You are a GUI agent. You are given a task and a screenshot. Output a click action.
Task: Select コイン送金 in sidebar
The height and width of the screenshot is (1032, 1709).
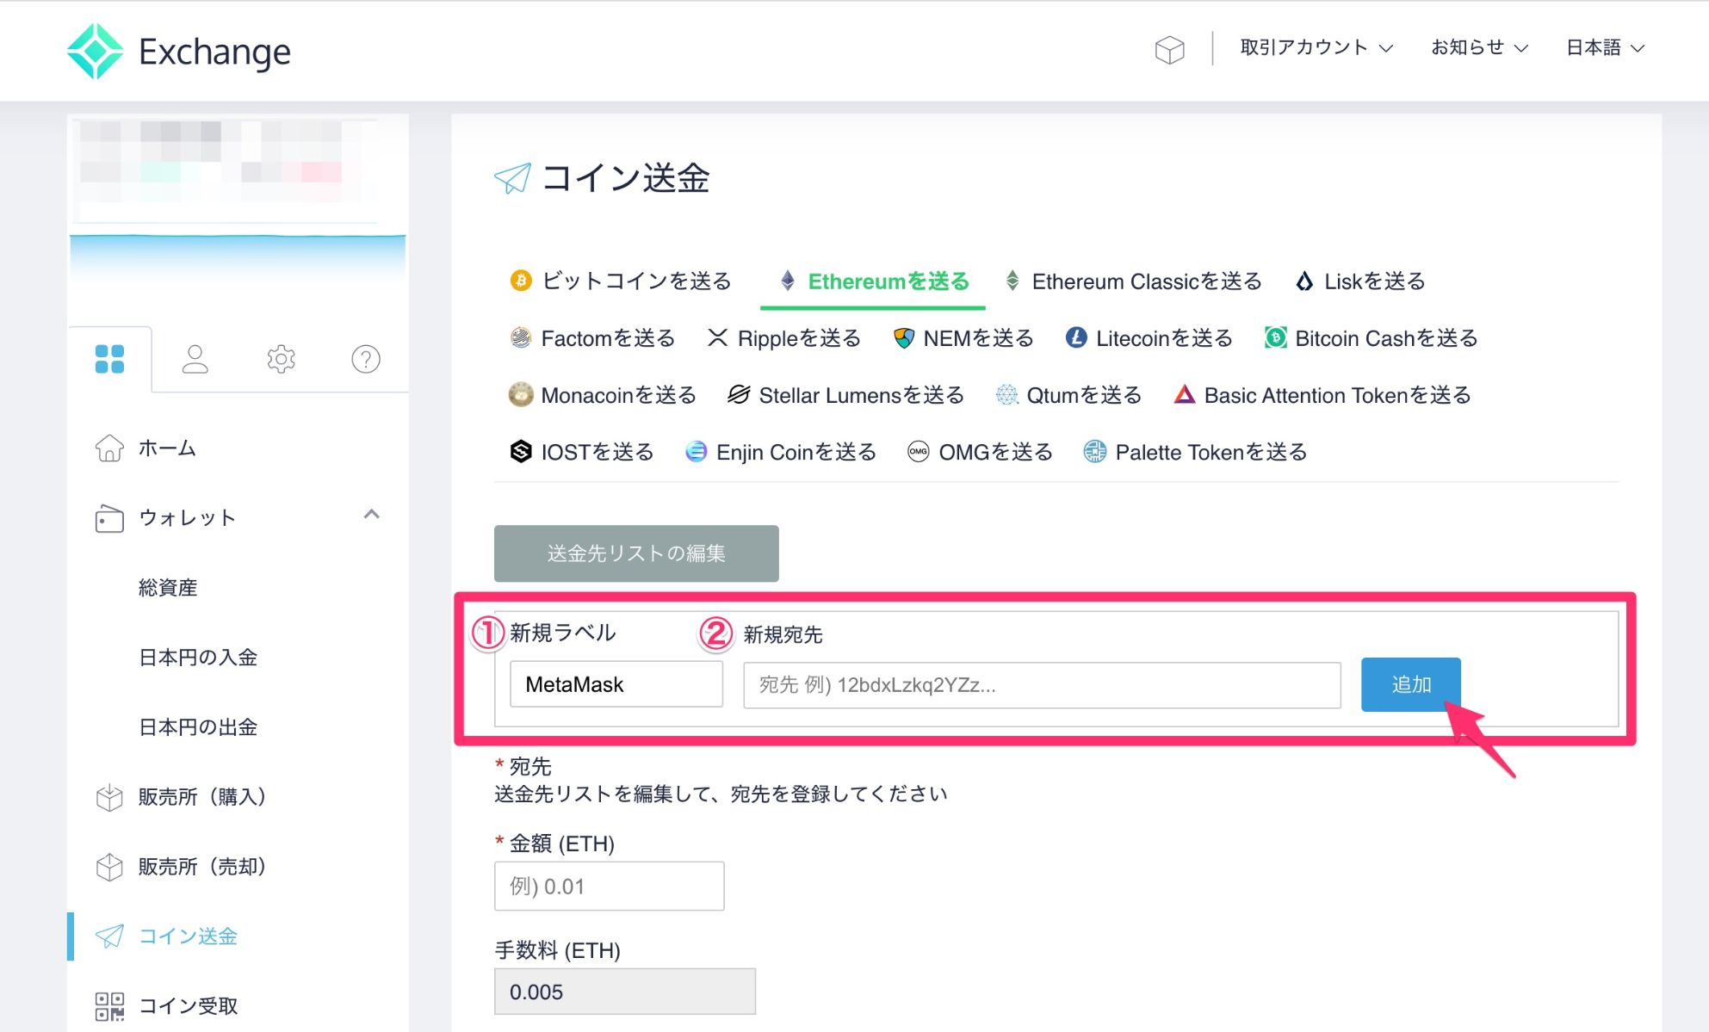[188, 936]
